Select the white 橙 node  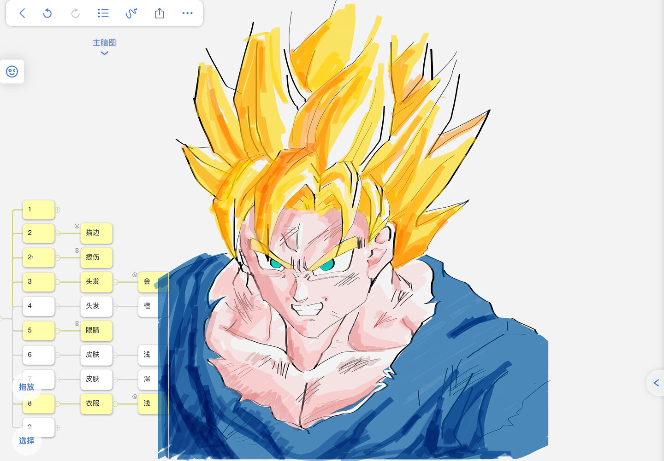point(148,306)
